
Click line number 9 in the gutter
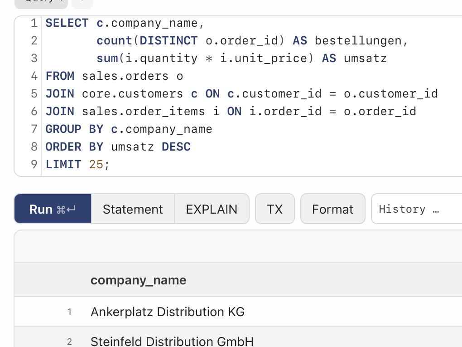(34, 164)
